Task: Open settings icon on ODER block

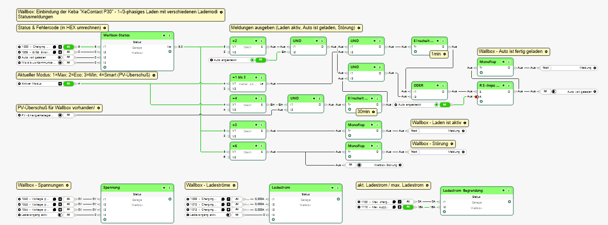Action: 438,85
